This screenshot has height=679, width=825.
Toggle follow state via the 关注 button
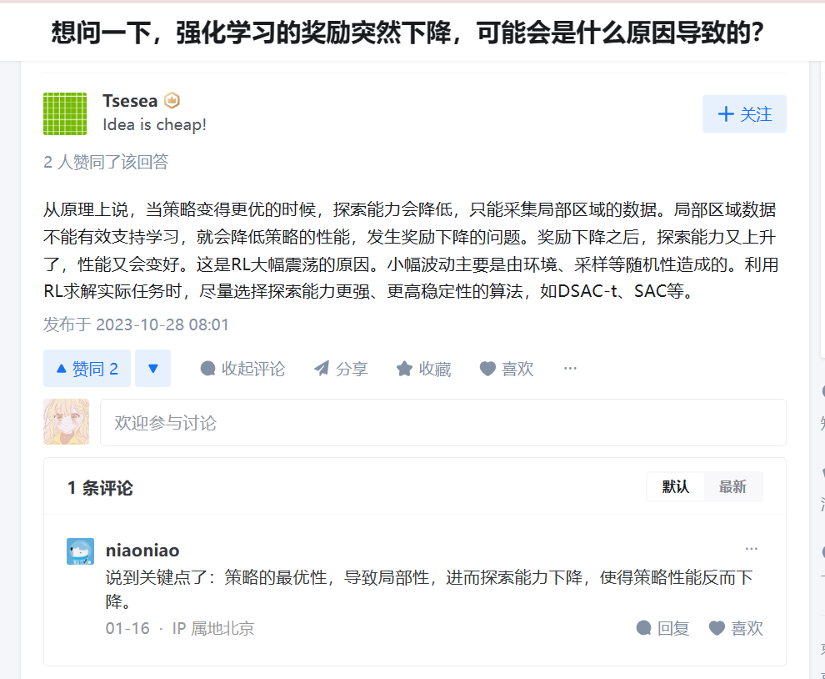click(744, 113)
